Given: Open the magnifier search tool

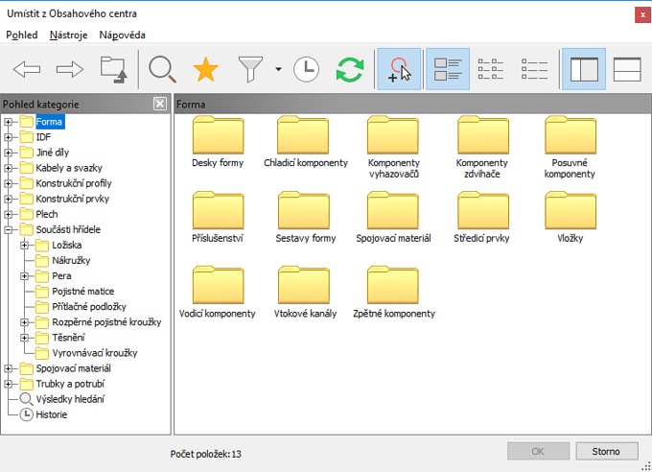Looking at the screenshot, I should pyautogui.click(x=162, y=69).
